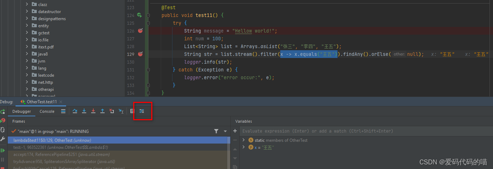Select the accept:174 ReferencePipeline stack frame

coord(61,155)
